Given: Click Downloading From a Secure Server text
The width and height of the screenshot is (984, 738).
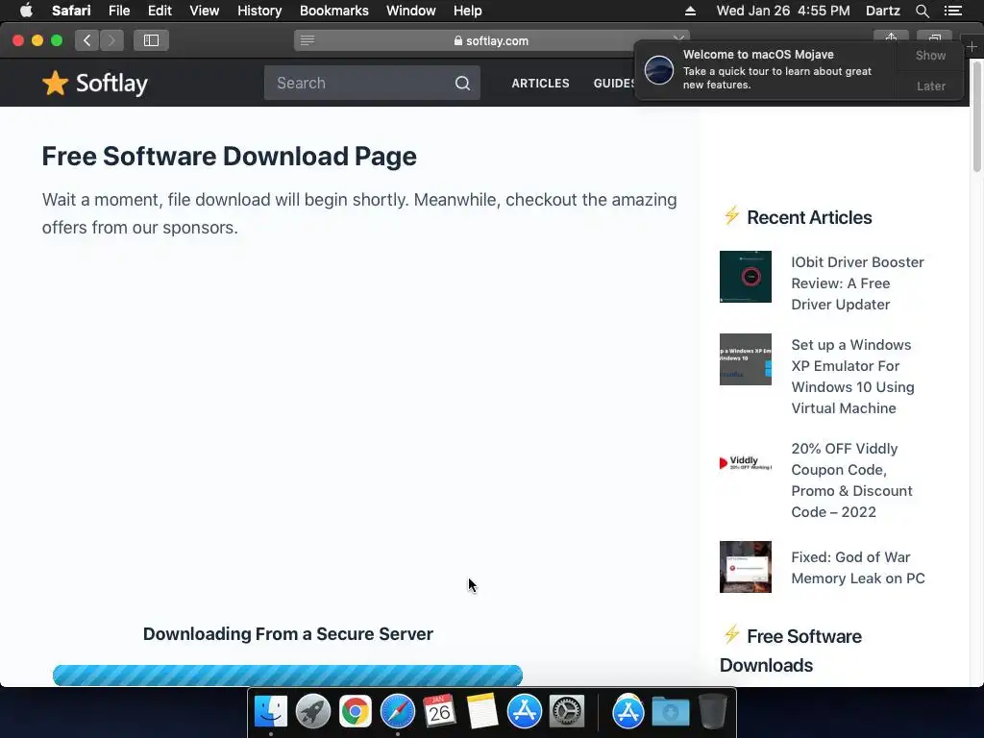Looking at the screenshot, I should [288, 634].
